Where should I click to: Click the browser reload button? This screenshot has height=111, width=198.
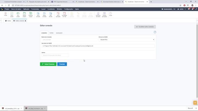[x=9, y=6]
